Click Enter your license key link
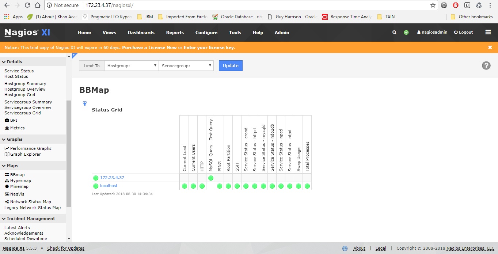This screenshot has height=254, width=498. click(209, 48)
